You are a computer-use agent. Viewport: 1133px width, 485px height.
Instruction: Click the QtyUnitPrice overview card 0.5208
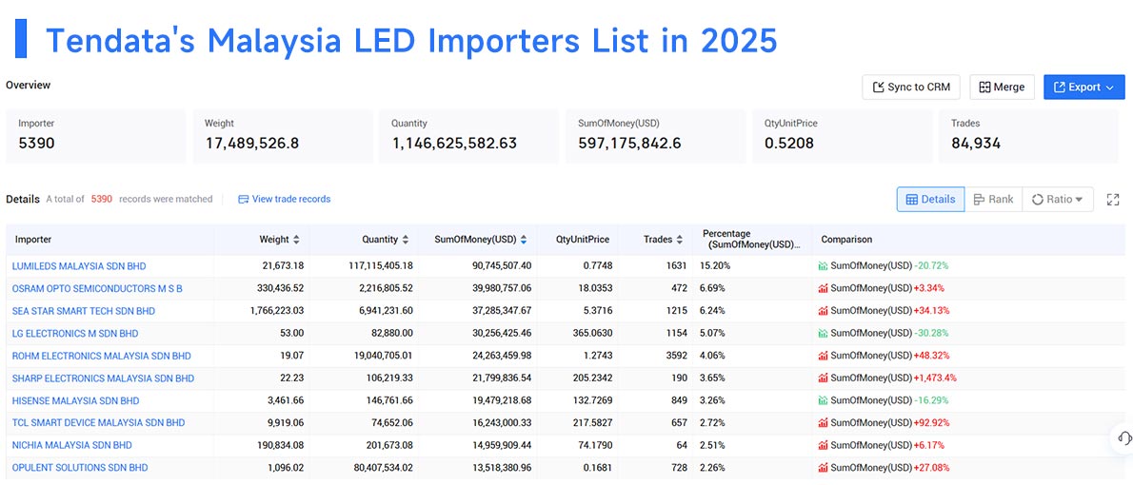click(x=842, y=136)
